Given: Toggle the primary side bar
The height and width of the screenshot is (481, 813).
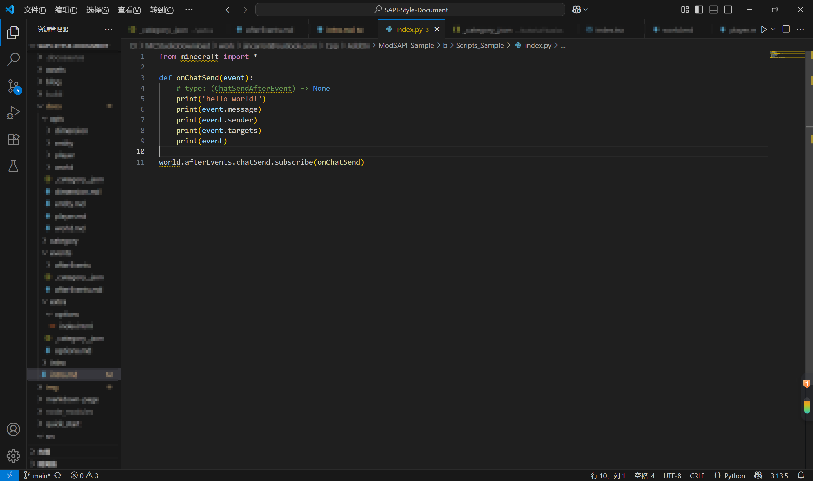Looking at the screenshot, I should 699,10.
